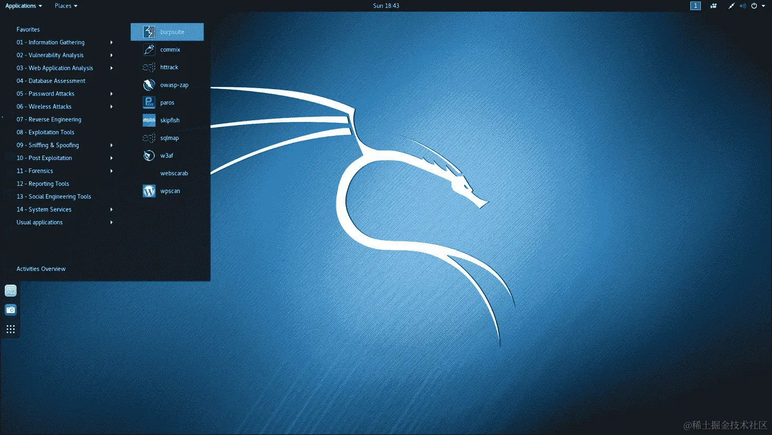
Task: Expand the 11 - Forensics arrow
Action: pos(111,171)
